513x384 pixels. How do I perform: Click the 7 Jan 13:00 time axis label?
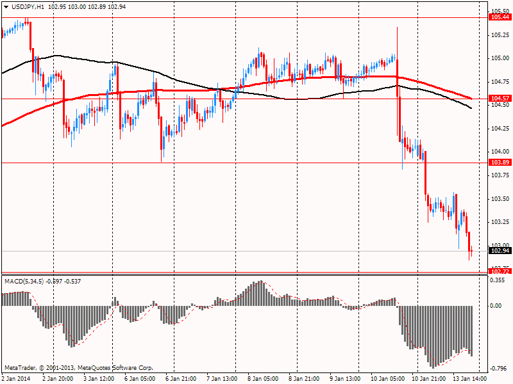pyautogui.click(x=222, y=379)
